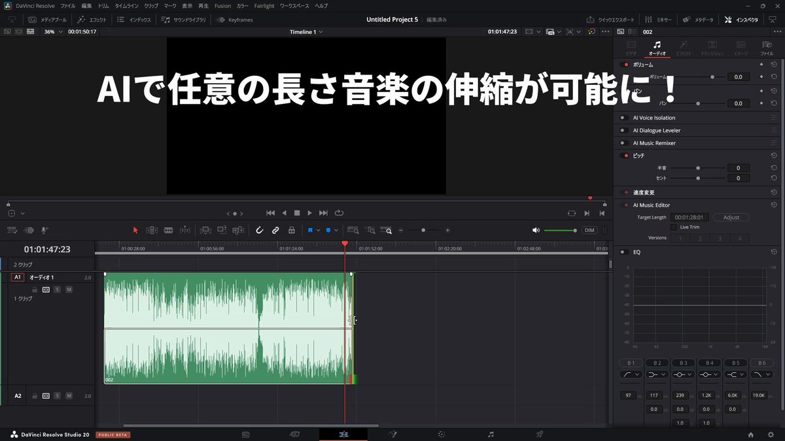Toggle the ボリューム section switch
This screenshot has width=785, height=441.
pyautogui.click(x=625, y=65)
